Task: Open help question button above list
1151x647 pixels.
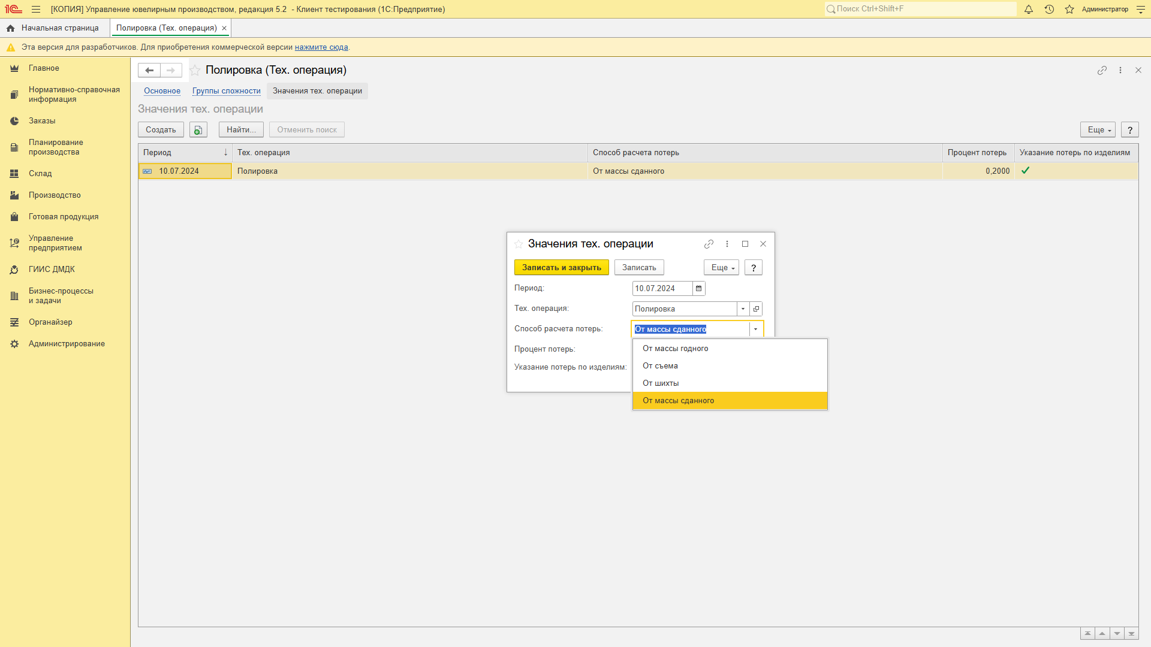Action: tap(1130, 130)
